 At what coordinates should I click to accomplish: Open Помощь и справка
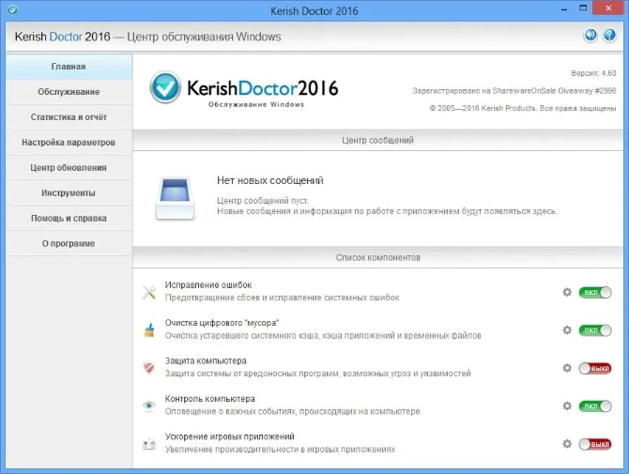click(69, 218)
